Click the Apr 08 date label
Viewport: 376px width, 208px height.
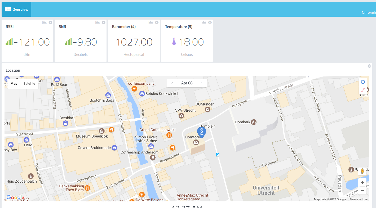point(187,83)
